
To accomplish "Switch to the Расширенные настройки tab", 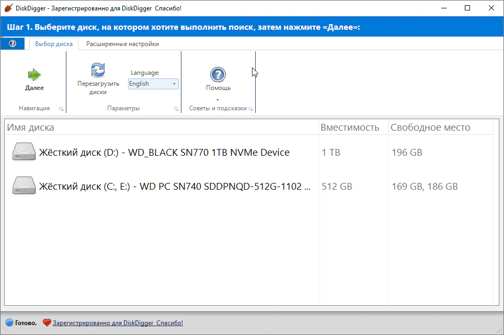I will [122, 44].
